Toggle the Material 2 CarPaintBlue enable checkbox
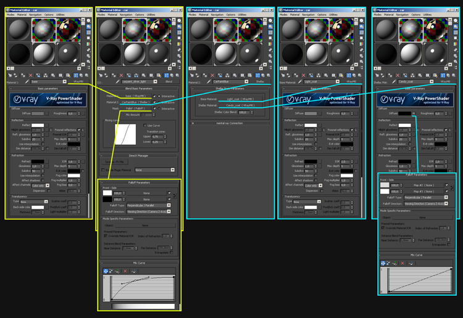The height and width of the screenshot is (318, 463). [x=155, y=103]
